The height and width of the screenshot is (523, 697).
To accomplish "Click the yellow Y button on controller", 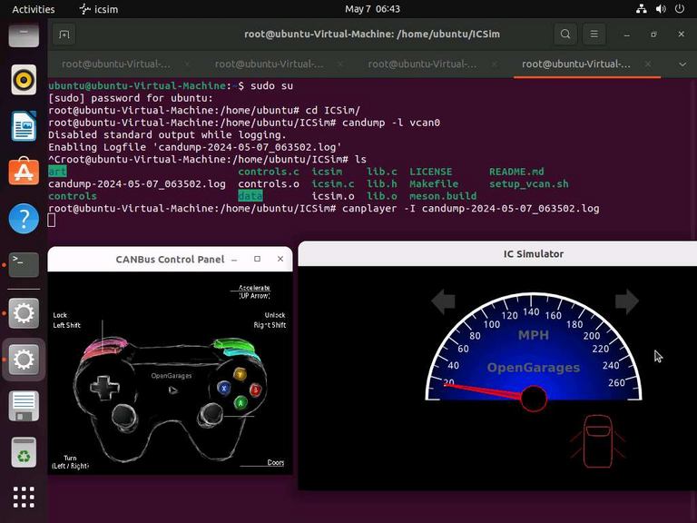I will click(240, 374).
